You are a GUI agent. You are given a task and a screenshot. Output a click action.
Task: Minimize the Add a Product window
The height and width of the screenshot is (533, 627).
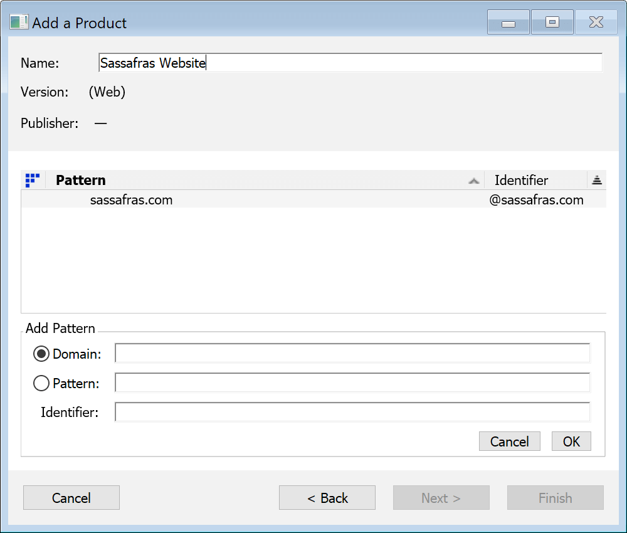click(508, 21)
